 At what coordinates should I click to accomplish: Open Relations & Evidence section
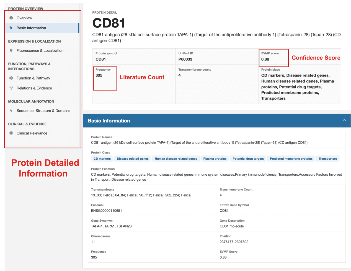42,88
